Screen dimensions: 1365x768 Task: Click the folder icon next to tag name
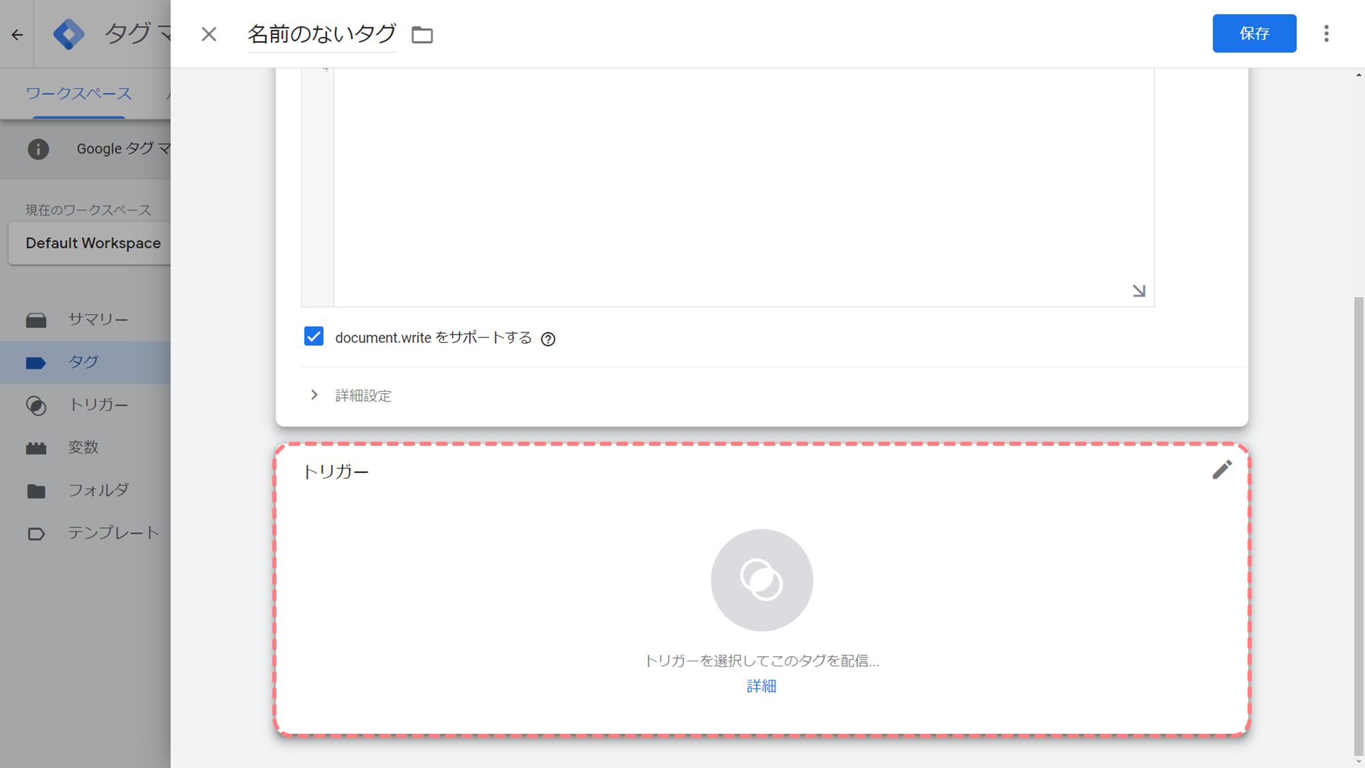pyautogui.click(x=422, y=35)
